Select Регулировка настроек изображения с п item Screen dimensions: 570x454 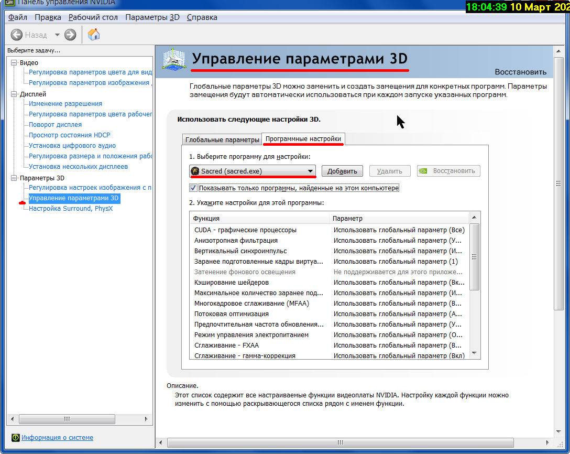(90, 188)
